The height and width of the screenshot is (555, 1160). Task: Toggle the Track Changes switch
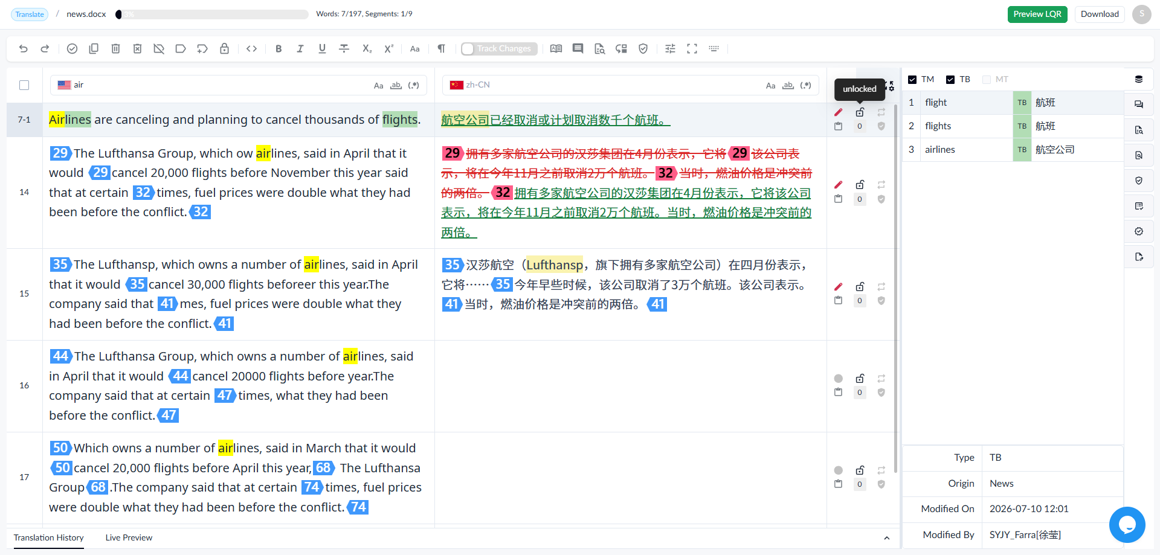coord(468,49)
